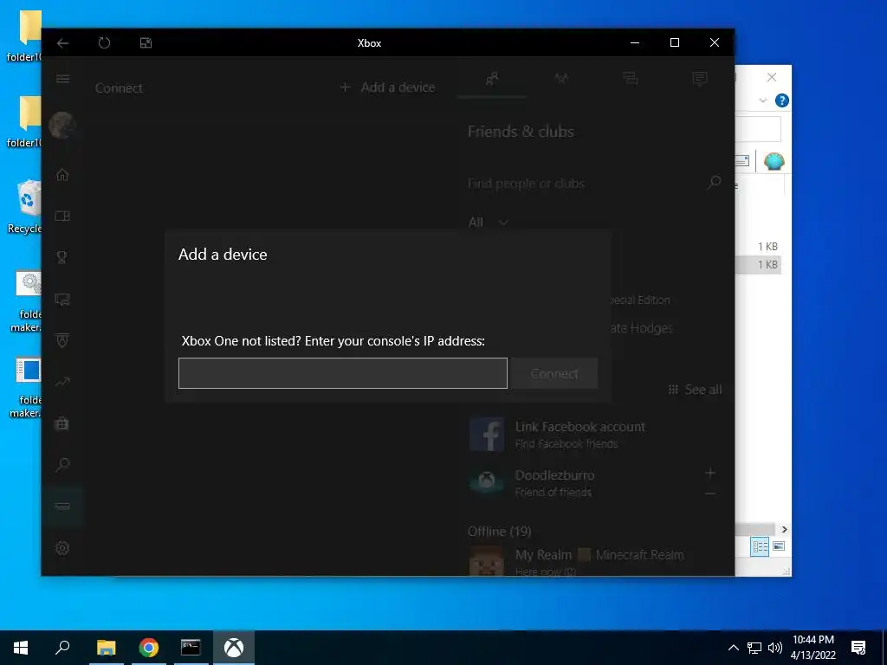The image size is (887, 665).
Task: Open the Store bag icon in the sidebar
Action: click(62, 423)
